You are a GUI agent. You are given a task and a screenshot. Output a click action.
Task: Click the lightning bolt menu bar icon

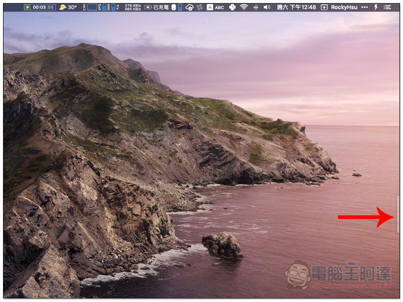(x=376, y=7)
